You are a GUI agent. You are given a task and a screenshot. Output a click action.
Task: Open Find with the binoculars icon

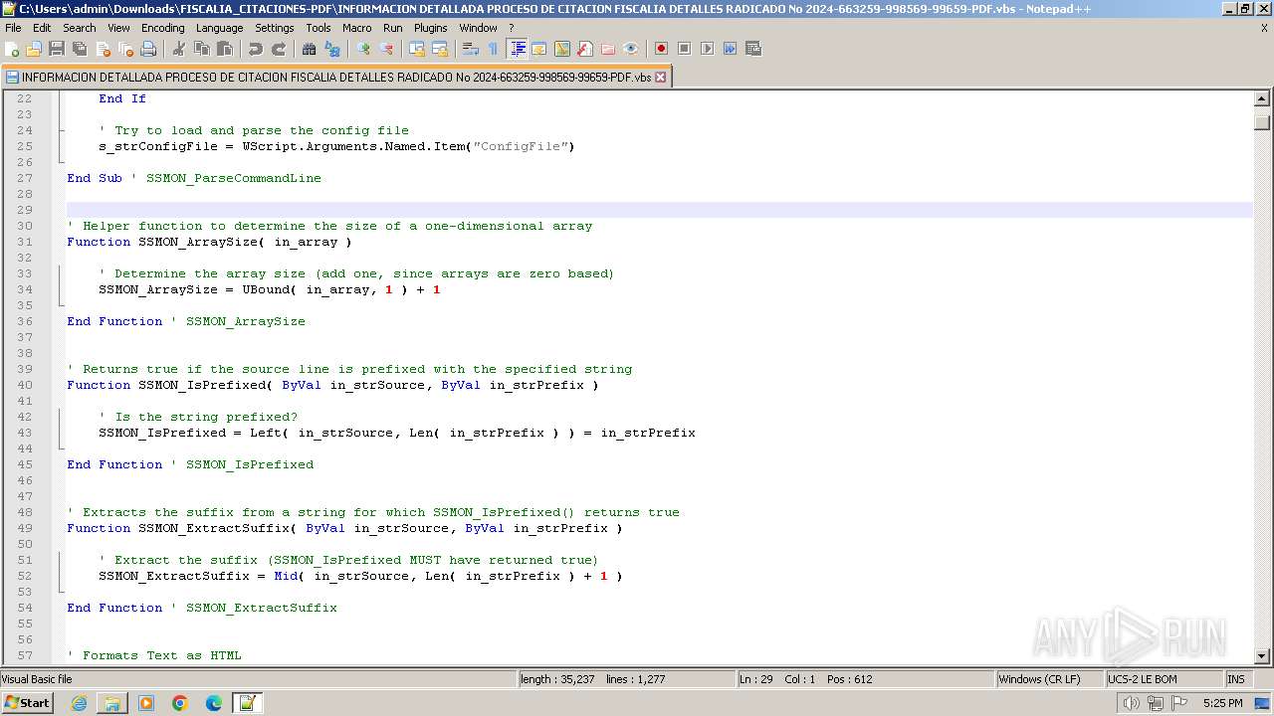point(310,49)
